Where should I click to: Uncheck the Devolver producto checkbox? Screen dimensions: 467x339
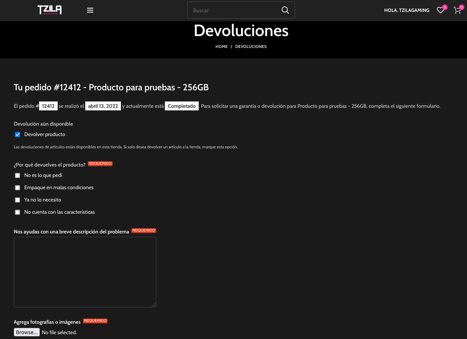[x=17, y=135]
